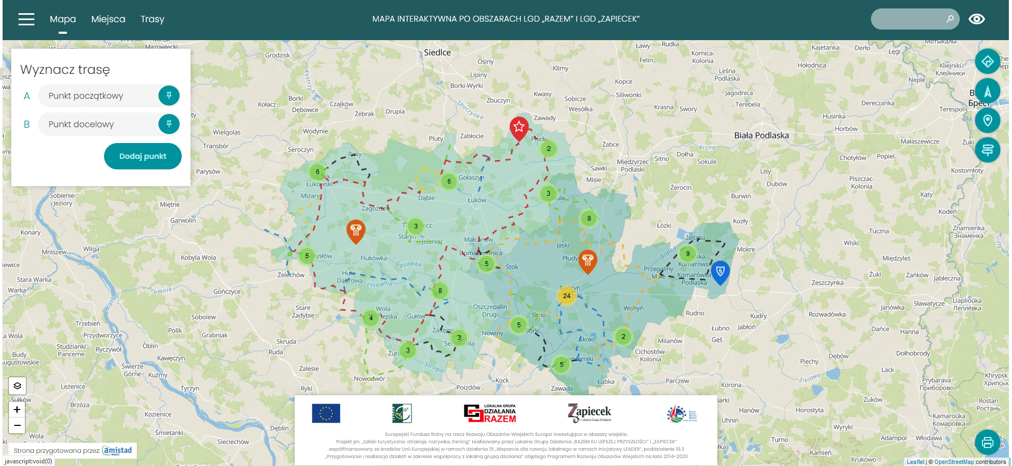Click the blue shield marker
1012x466 pixels.
(720, 272)
